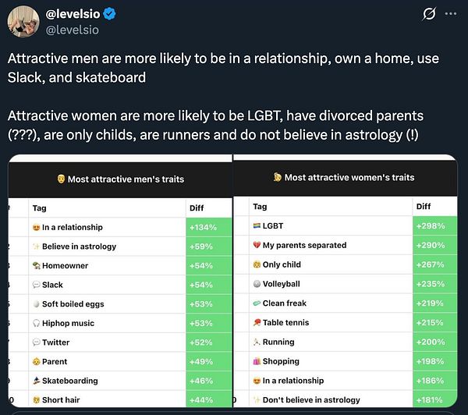
Task: Click the green +298% diff cell
Action: [434, 225]
